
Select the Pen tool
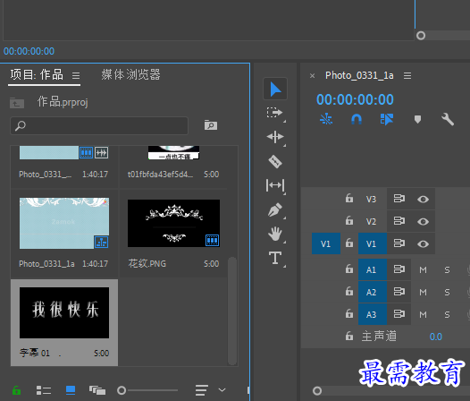(275, 209)
